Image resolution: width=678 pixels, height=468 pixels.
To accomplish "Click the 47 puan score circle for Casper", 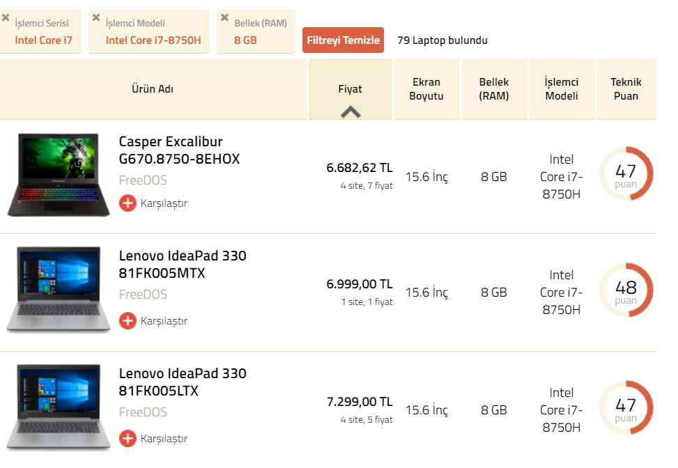I will [x=626, y=173].
